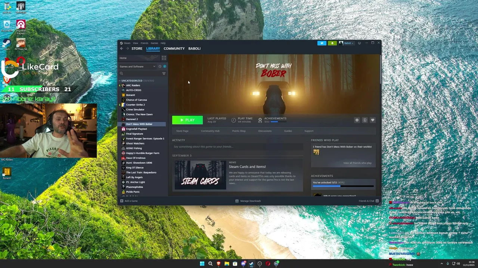478x268 pixels.
Task: Open the Games and Software dropdown
Action: pos(137,67)
